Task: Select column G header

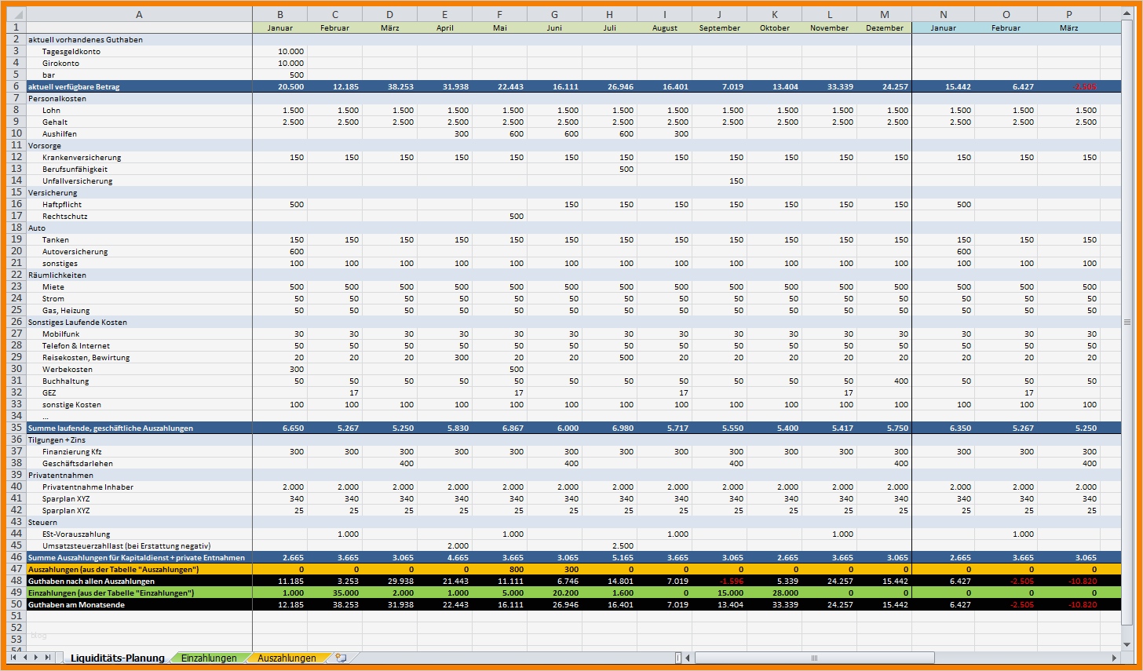Action: (554, 14)
